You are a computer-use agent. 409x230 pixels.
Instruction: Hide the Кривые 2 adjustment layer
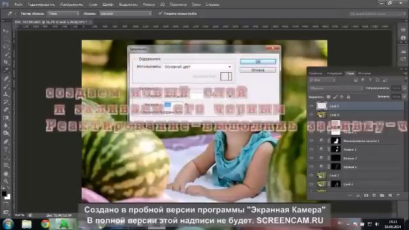(311, 158)
